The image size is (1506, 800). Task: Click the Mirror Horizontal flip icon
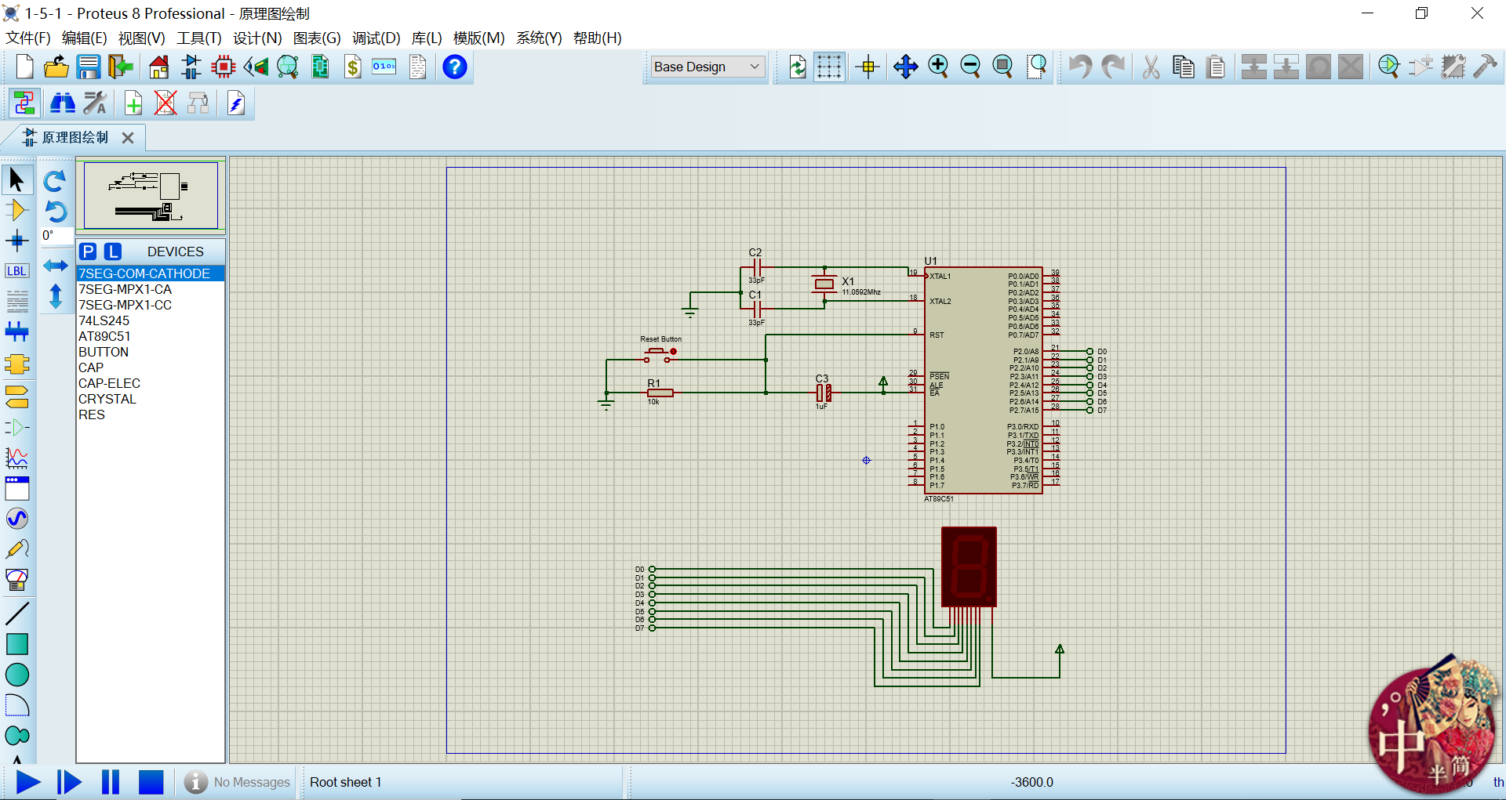click(55, 266)
